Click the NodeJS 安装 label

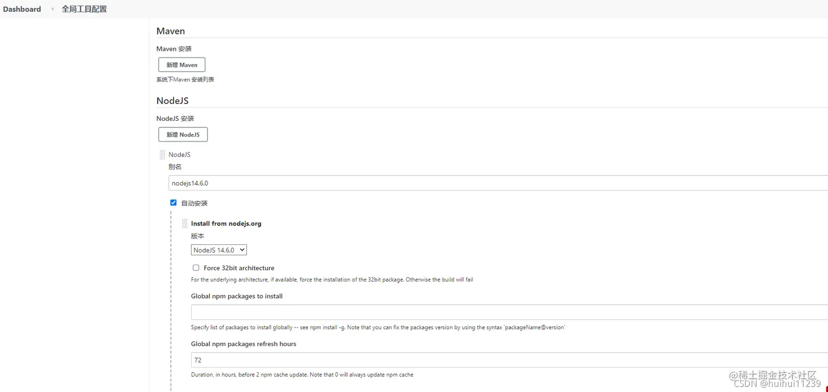[x=175, y=118]
